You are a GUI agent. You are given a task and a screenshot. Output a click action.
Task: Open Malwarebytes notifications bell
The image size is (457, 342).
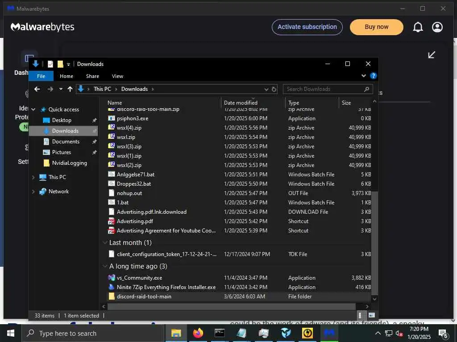418,27
